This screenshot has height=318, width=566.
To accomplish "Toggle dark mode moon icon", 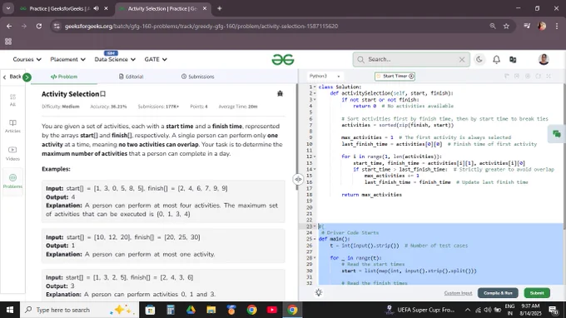I will click(479, 59).
